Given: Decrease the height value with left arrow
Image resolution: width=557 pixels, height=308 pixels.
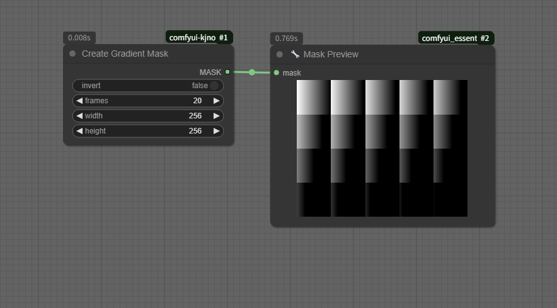Looking at the screenshot, I should 79,131.
